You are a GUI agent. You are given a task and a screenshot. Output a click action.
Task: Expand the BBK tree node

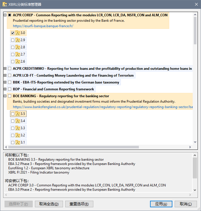click(5, 82)
